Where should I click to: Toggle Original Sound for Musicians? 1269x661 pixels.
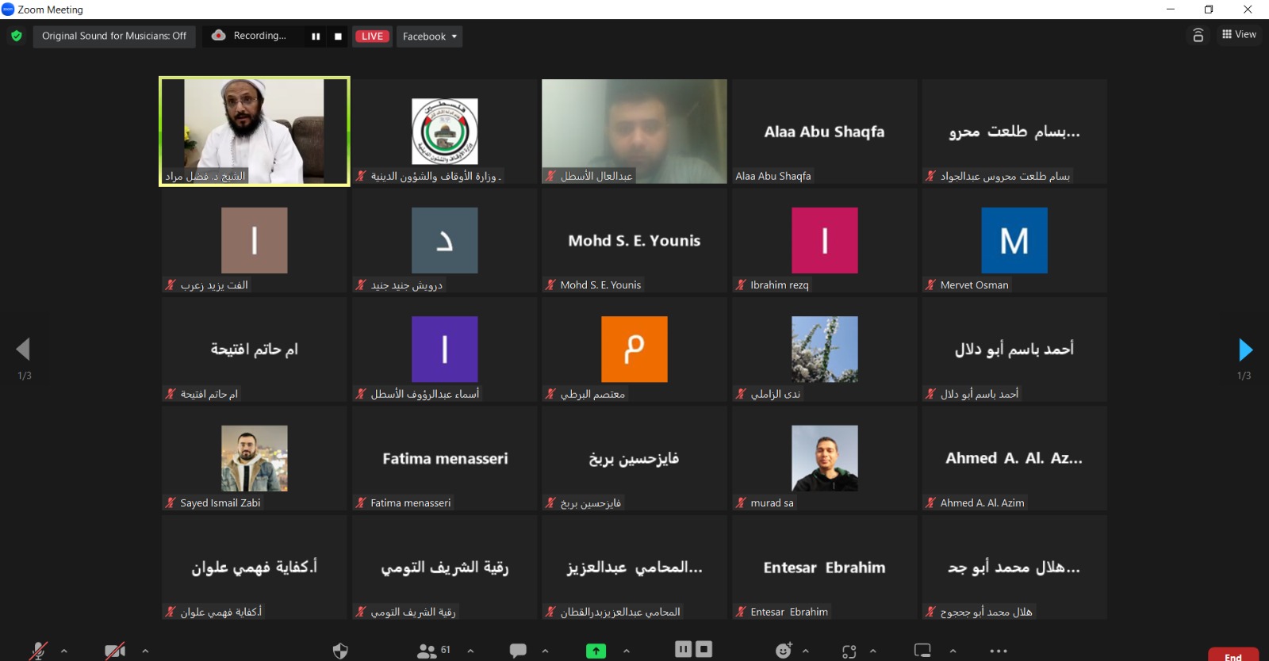[x=114, y=36]
